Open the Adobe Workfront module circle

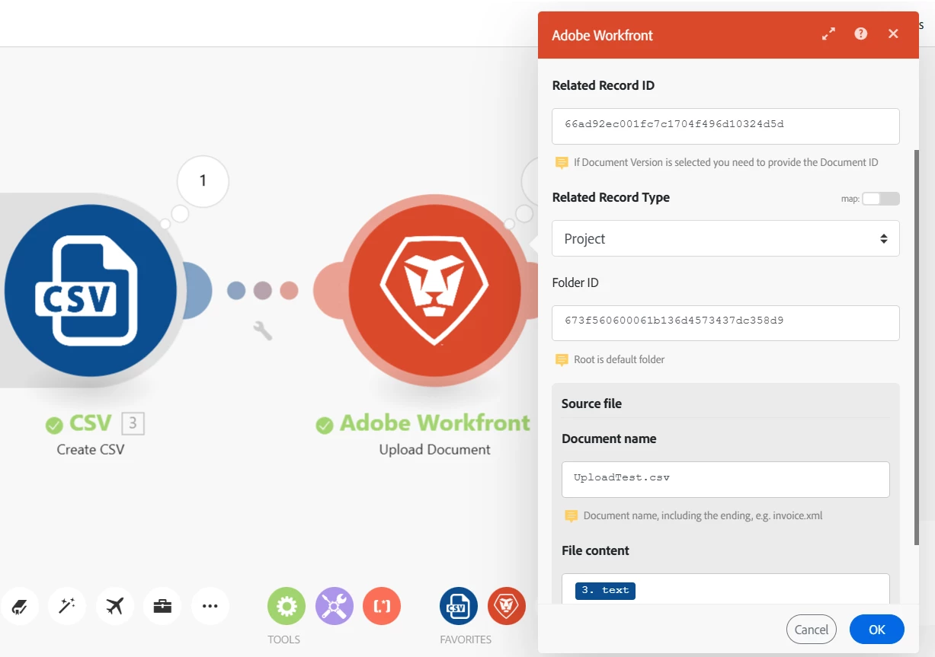point(435,290)
